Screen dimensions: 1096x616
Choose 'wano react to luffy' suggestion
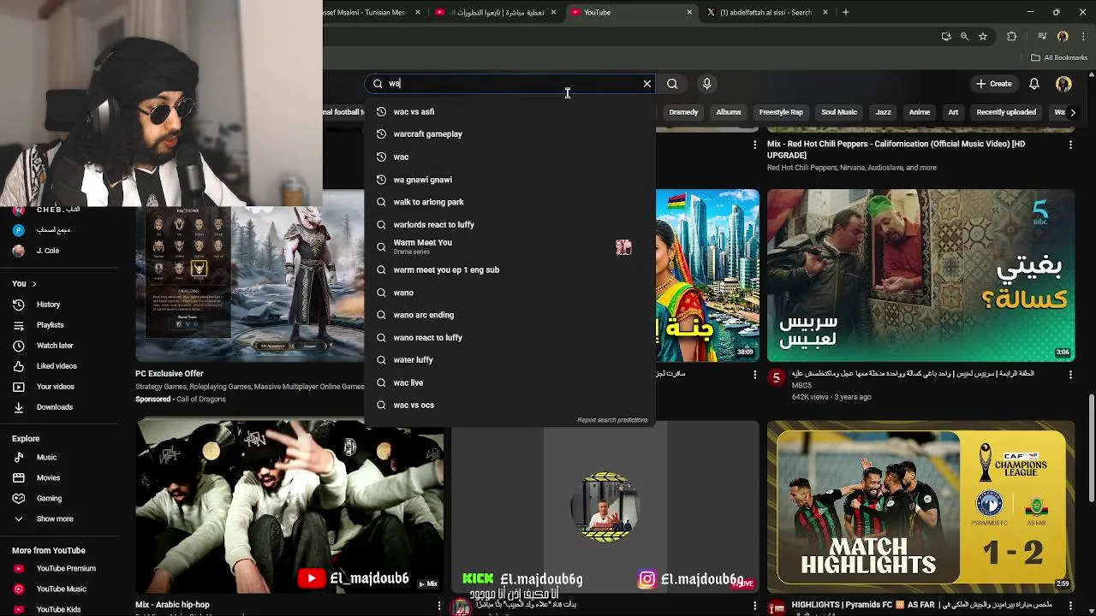coord(510,337)
